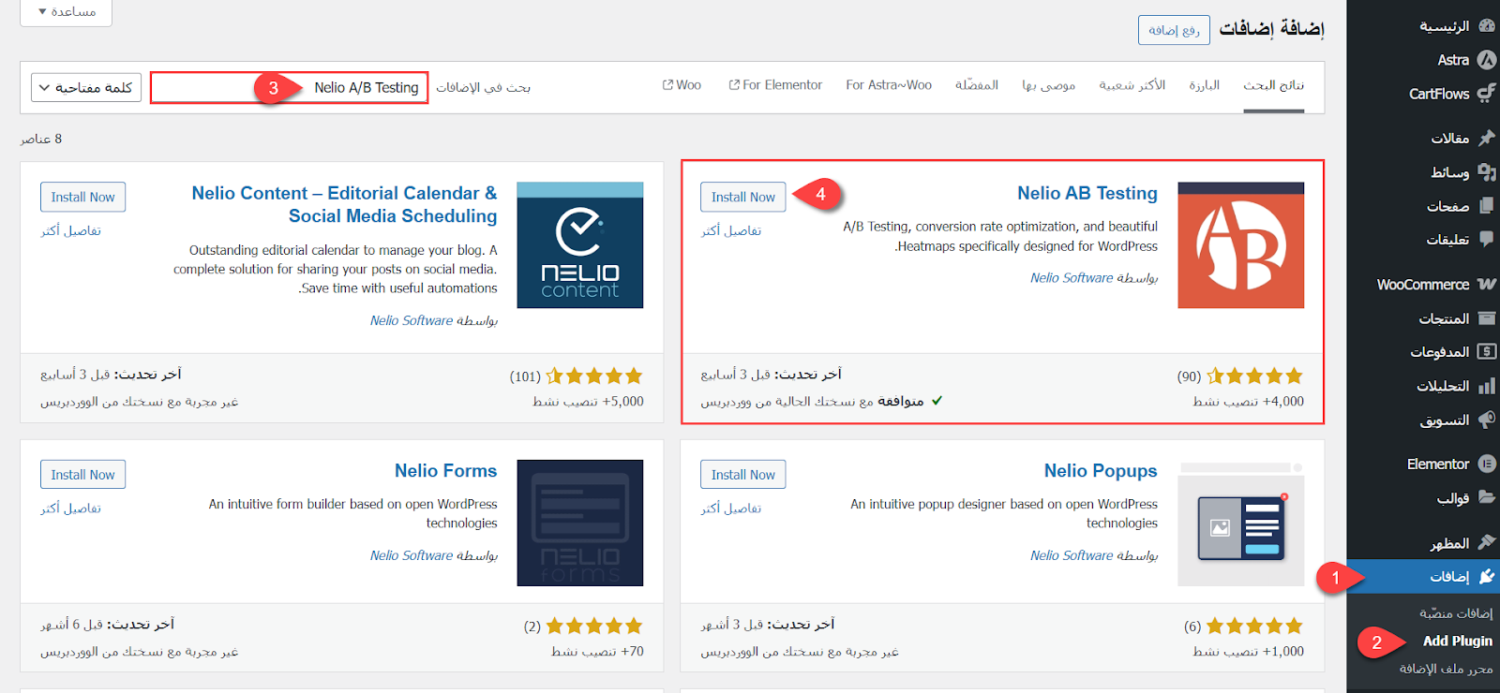Click the رفع إضافة upload button
Screen dimensions: 1500x693
1174,30
